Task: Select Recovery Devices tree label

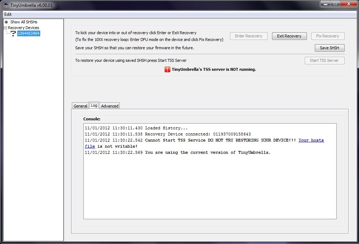Action: coord(23,28)
